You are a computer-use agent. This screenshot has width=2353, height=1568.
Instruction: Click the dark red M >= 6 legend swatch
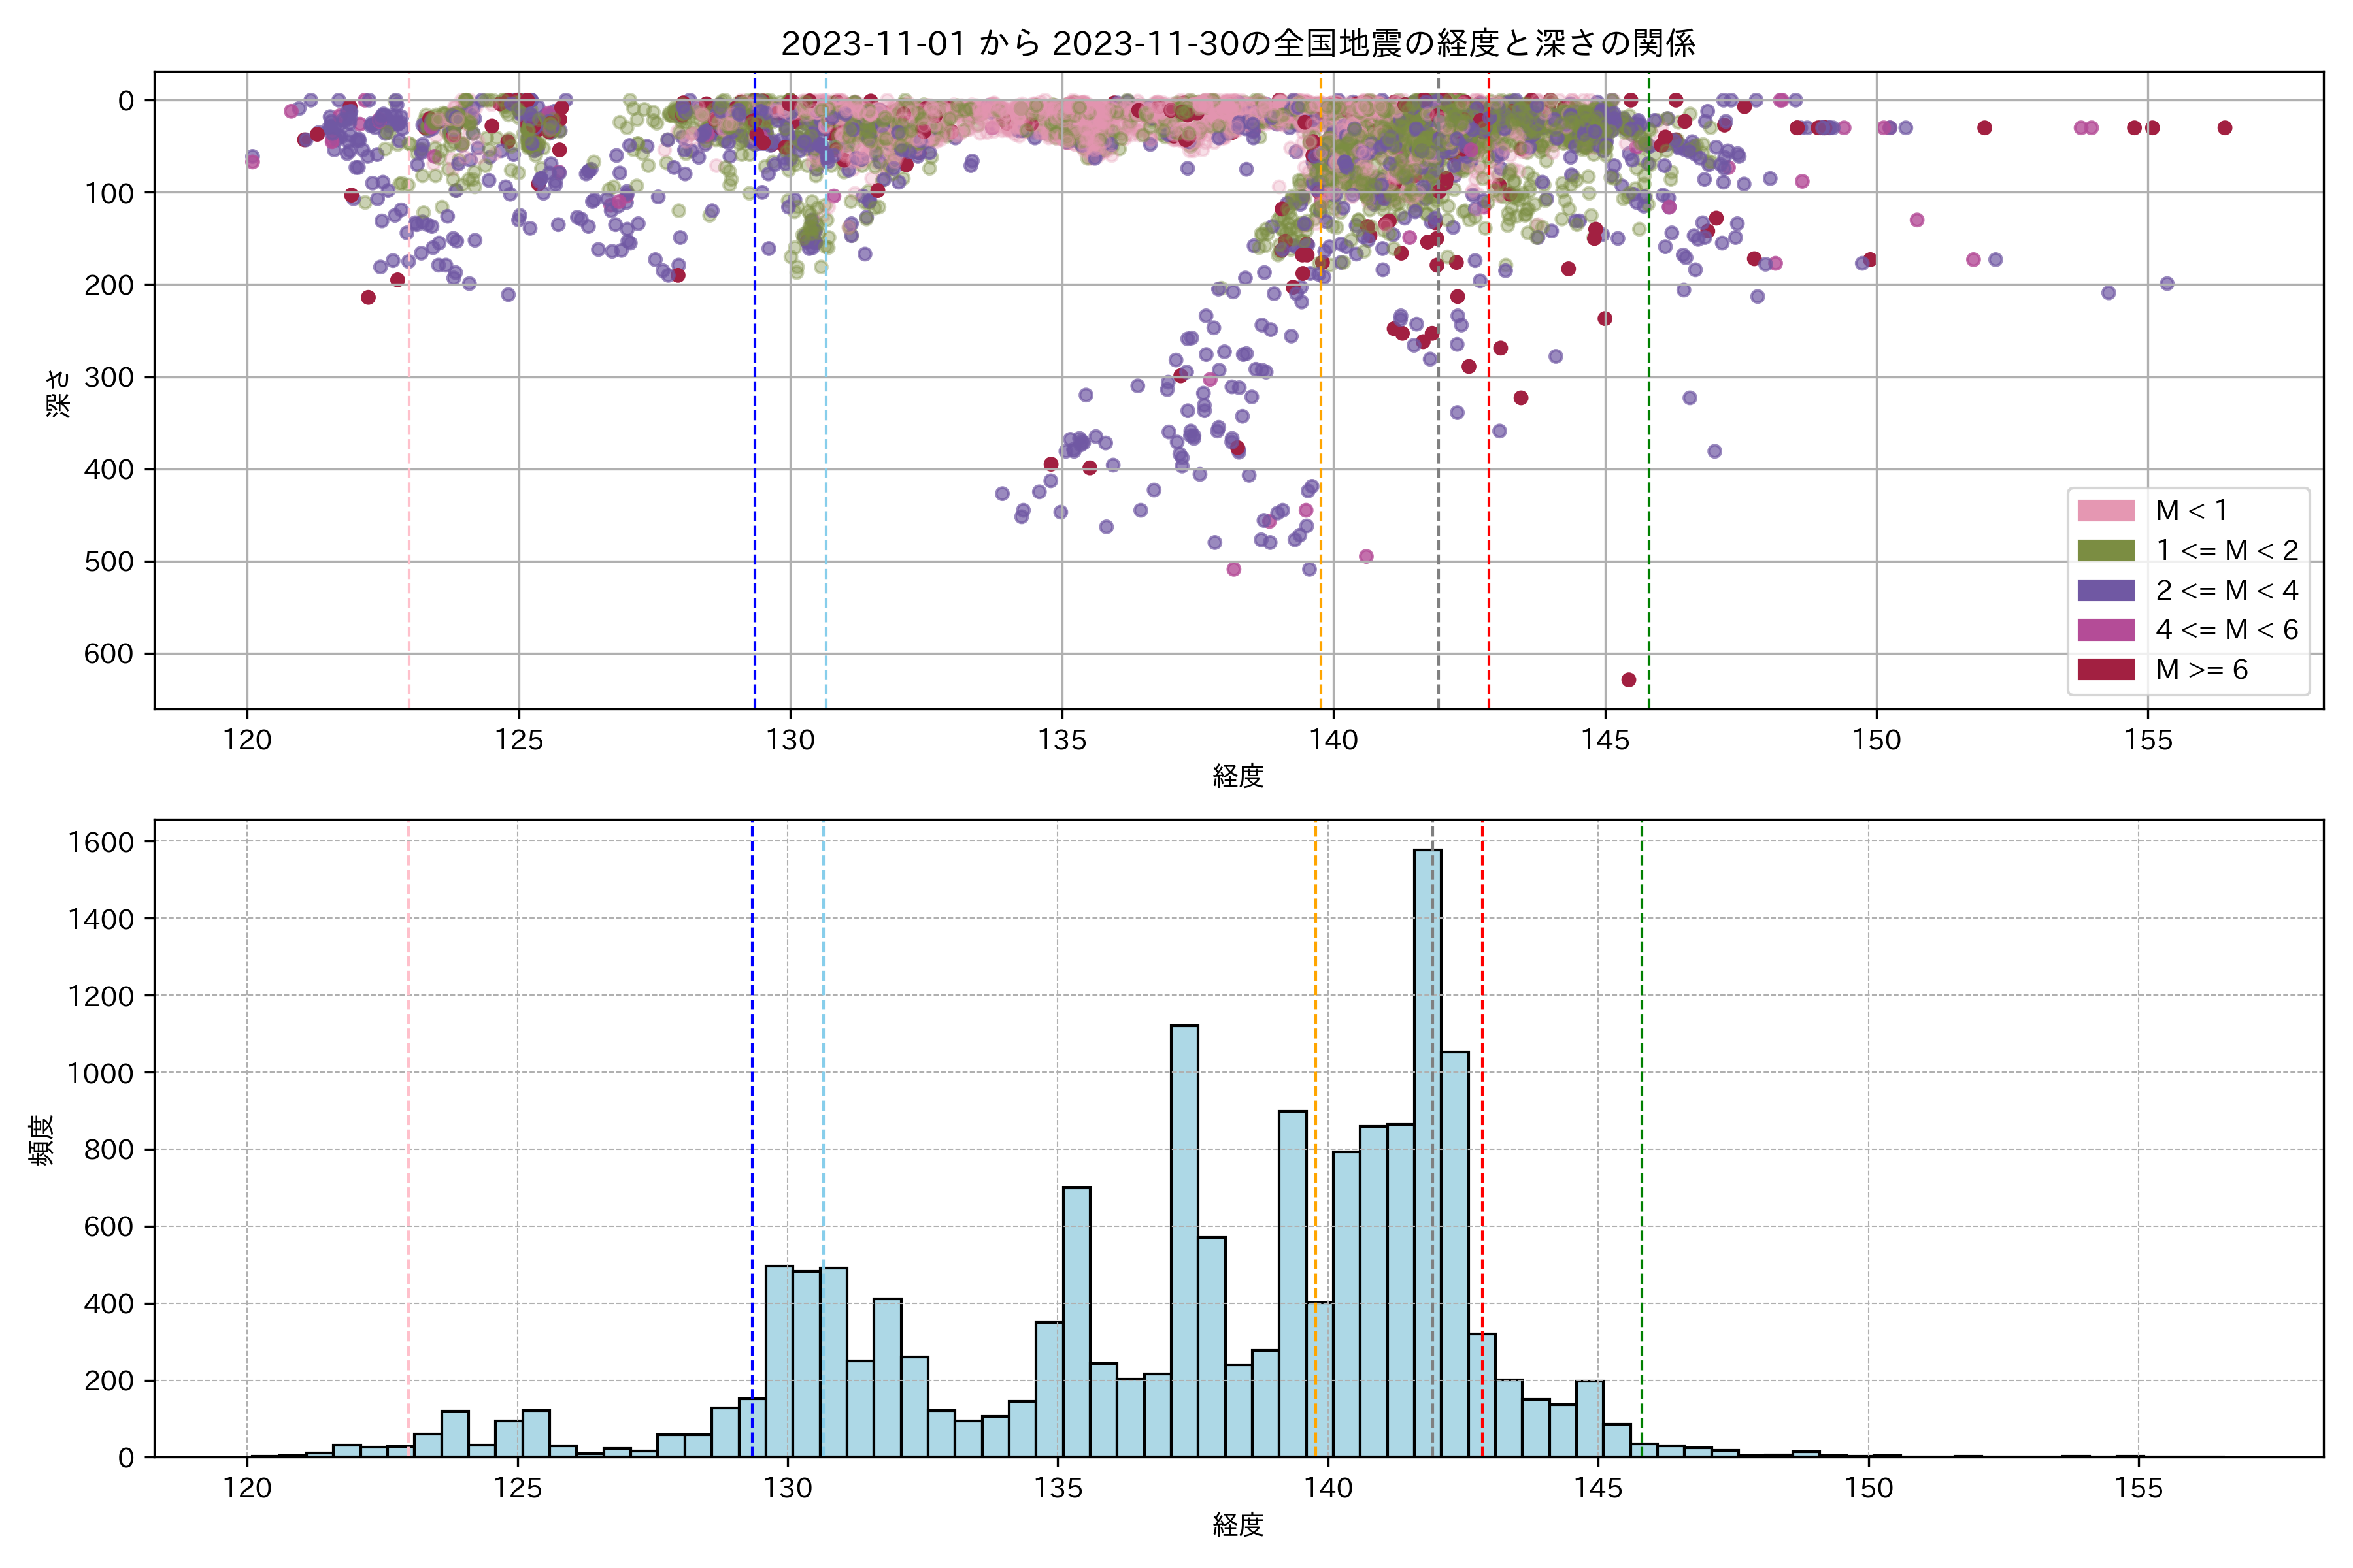2105,669
